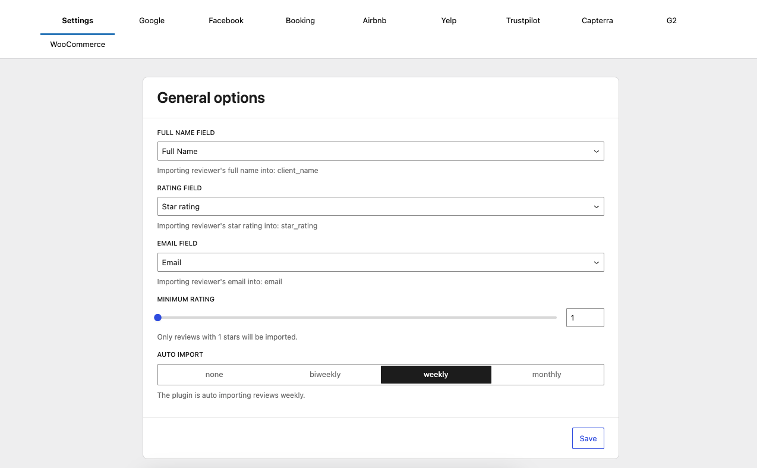Click the minimum rating slider track
Screen dimensions: 757x468
coord(357,318)
